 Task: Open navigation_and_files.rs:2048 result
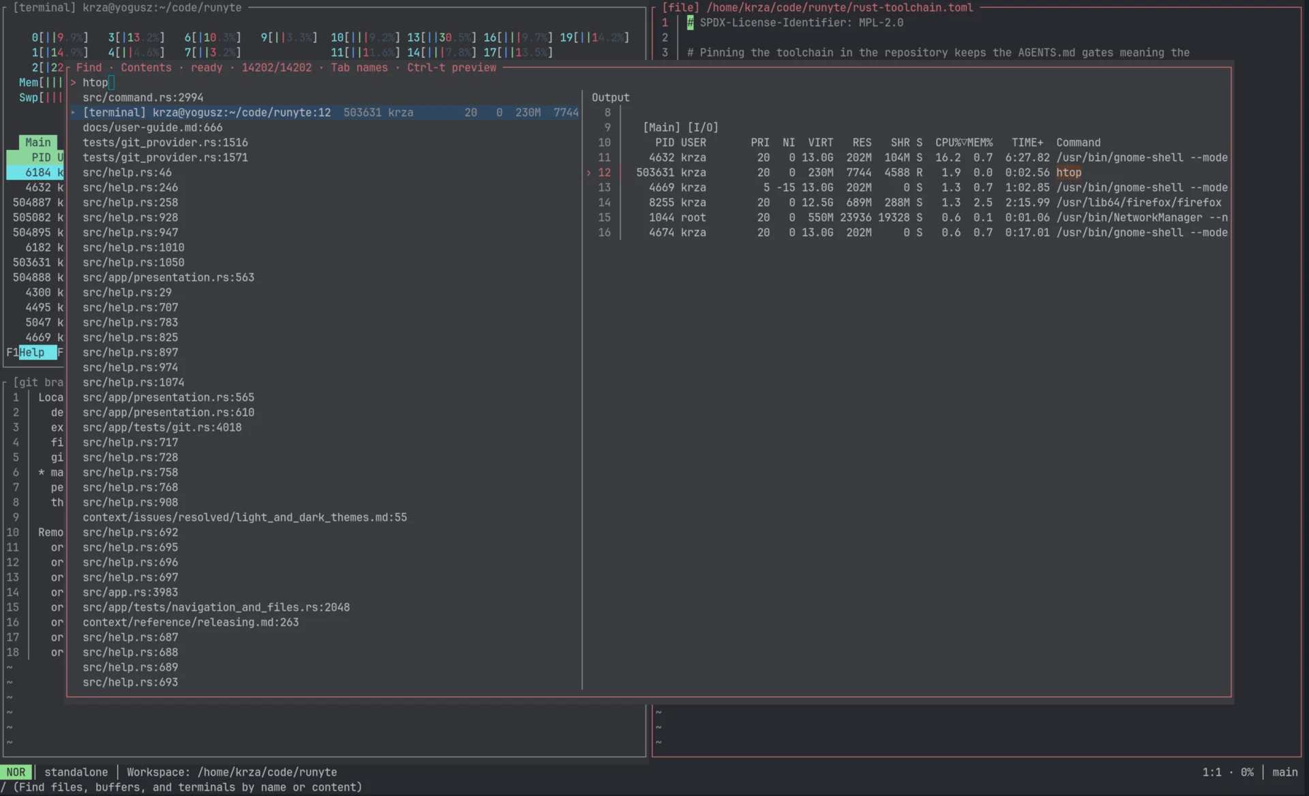tap(216, 607)
